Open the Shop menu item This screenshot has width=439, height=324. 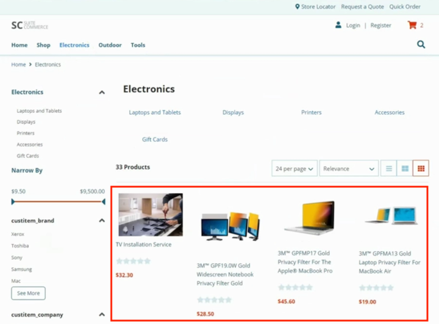point(43,45)
